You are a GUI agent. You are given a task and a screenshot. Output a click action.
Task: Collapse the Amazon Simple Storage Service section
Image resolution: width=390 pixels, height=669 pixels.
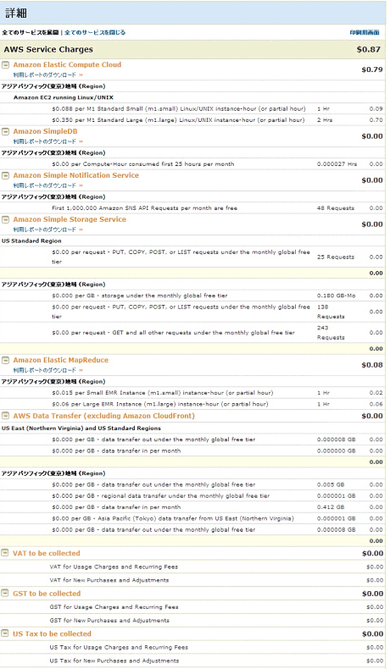[6, 219]
